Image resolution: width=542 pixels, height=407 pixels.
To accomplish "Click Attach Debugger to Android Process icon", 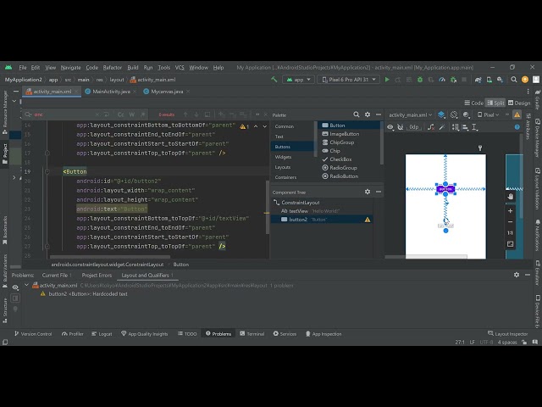I will click(x=454, y=80).
